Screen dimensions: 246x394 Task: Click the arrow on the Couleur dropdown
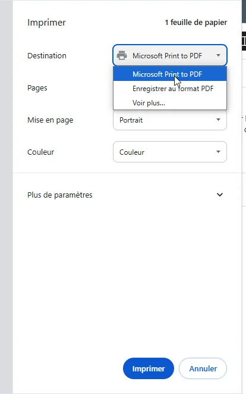[218, 152]
